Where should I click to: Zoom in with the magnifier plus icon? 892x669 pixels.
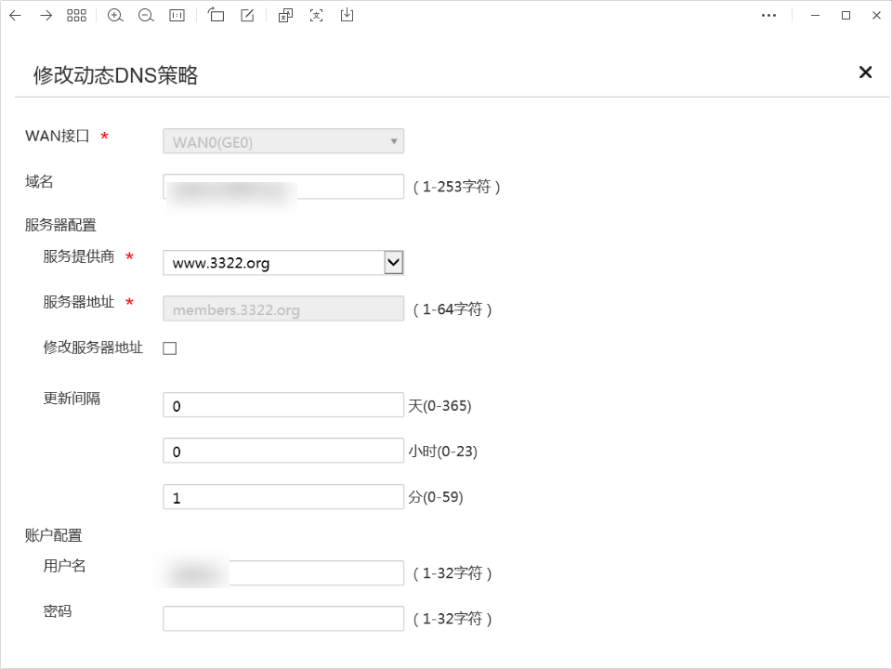pos(115,16)
